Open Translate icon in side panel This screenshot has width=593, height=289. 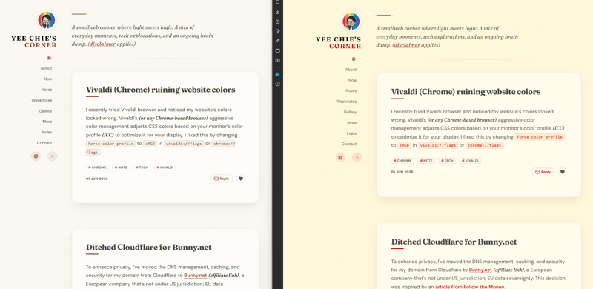click(x=277, y=41)
